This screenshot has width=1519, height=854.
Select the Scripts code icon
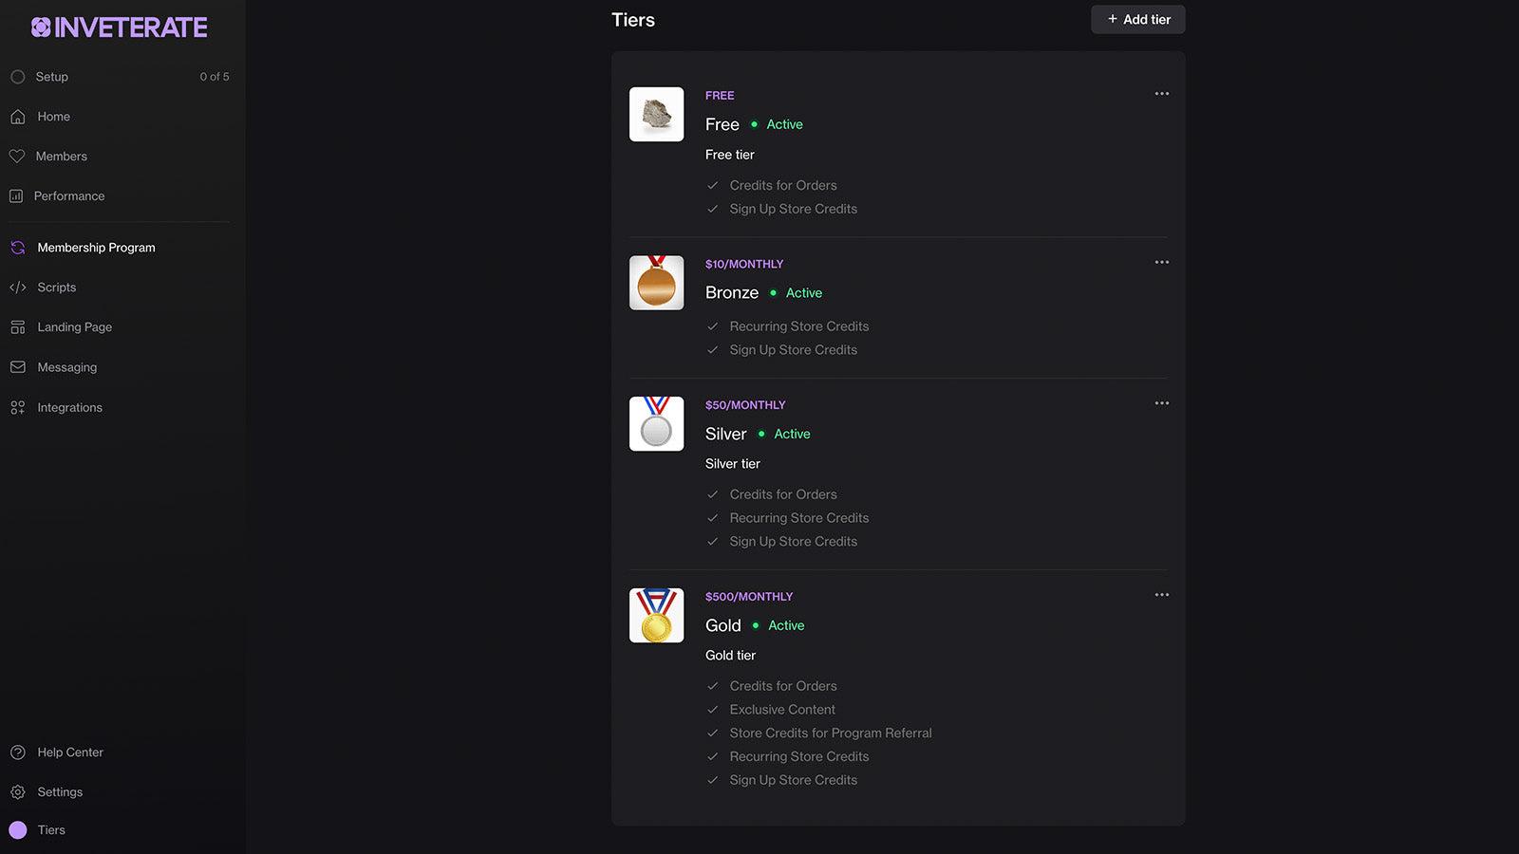[17, 287]
